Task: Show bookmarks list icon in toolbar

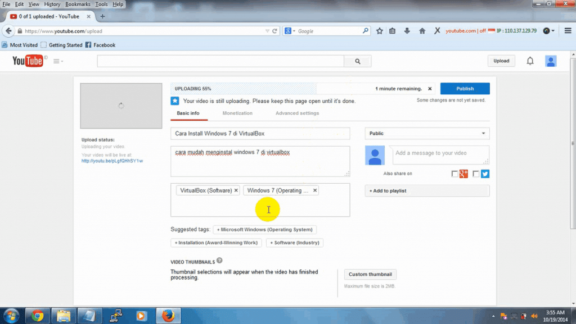Action: click(x=392, y=31)
